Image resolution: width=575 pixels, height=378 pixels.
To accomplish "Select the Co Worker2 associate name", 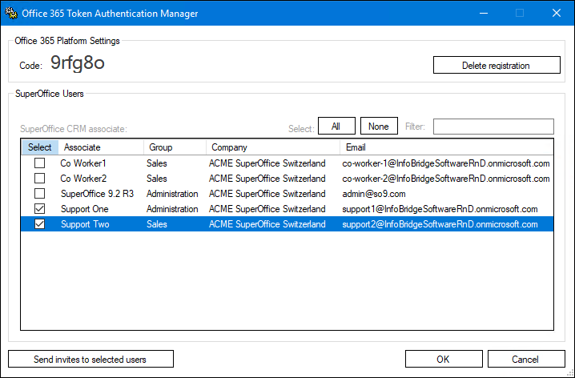I will coord(83,179).
